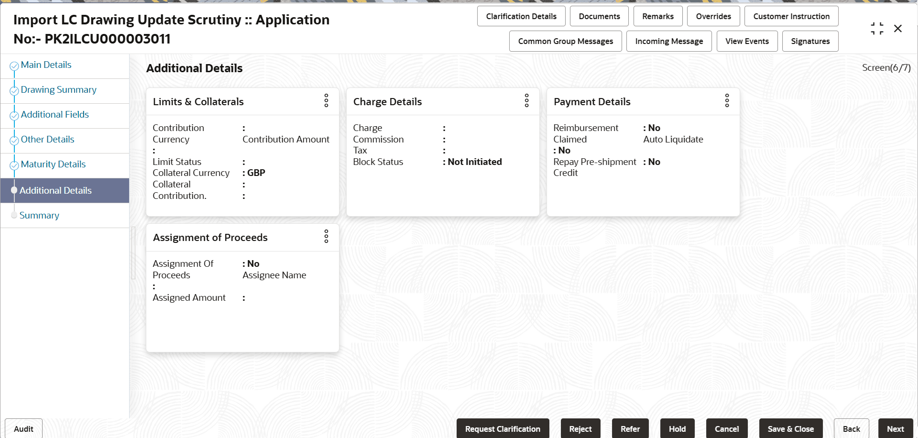Click the Charge Details card title
Viewport: 918px width, 438px height.
pyautogui.click(x=387, y=102)
